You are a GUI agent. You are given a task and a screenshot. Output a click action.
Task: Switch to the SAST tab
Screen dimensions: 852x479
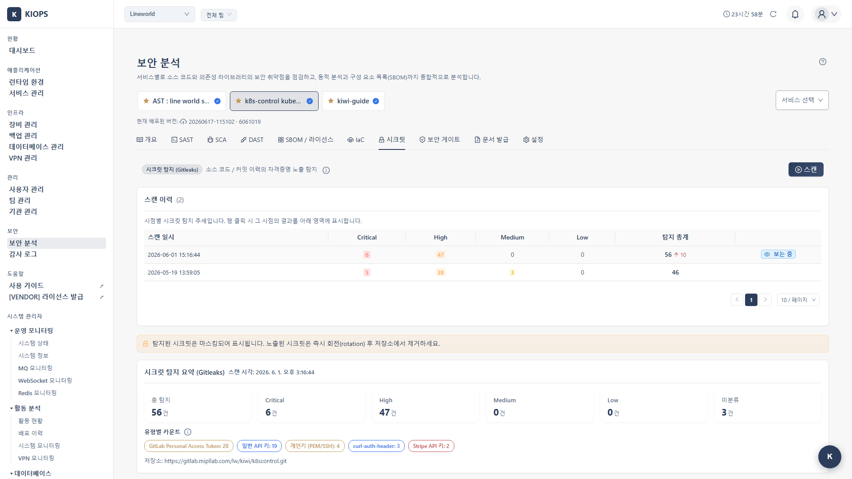tap(182, 140)
